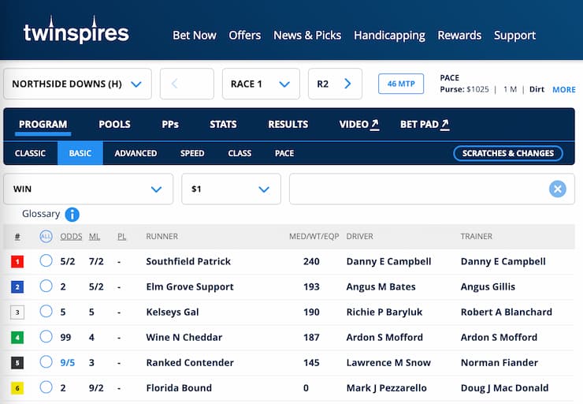Image resolution: width=583 pixels, height=404 pixels.
Task: Open the Glossary info icon
Action: pyautogui.click(x=72, y=215)
